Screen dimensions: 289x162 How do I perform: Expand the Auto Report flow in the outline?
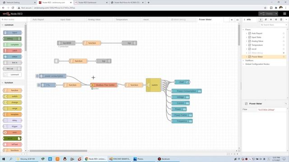tap(247, 33)
